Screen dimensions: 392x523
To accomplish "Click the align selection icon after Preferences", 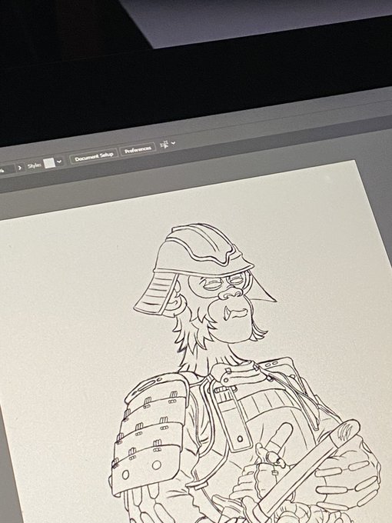I will click(164, 145).
